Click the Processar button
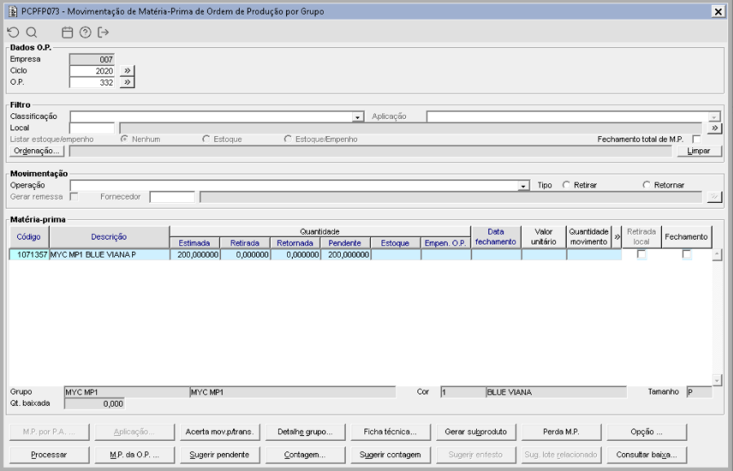The height and width of the screenshot is (471, 733). (49, 455)
